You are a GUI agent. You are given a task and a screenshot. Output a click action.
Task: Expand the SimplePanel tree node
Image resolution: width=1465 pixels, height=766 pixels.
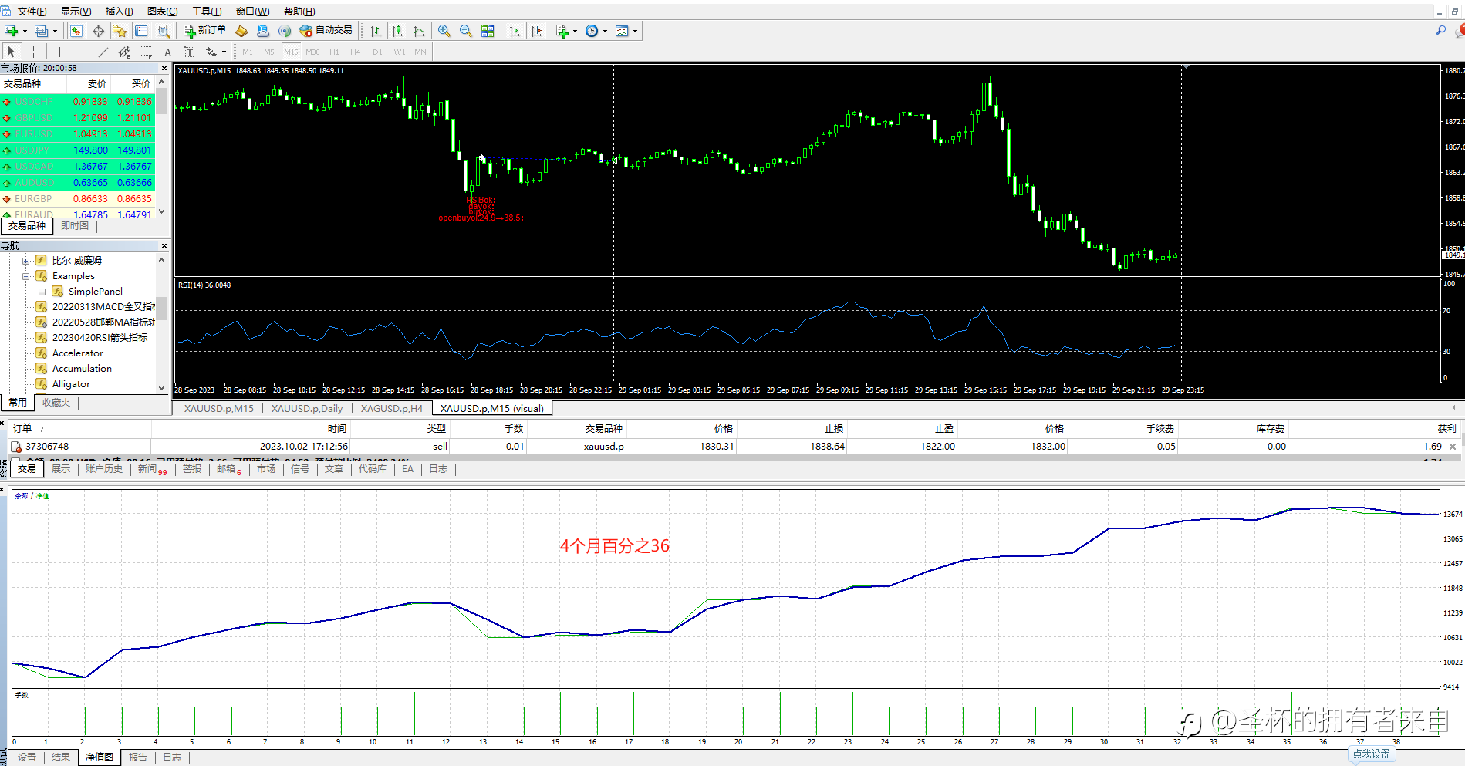(42, 292)
